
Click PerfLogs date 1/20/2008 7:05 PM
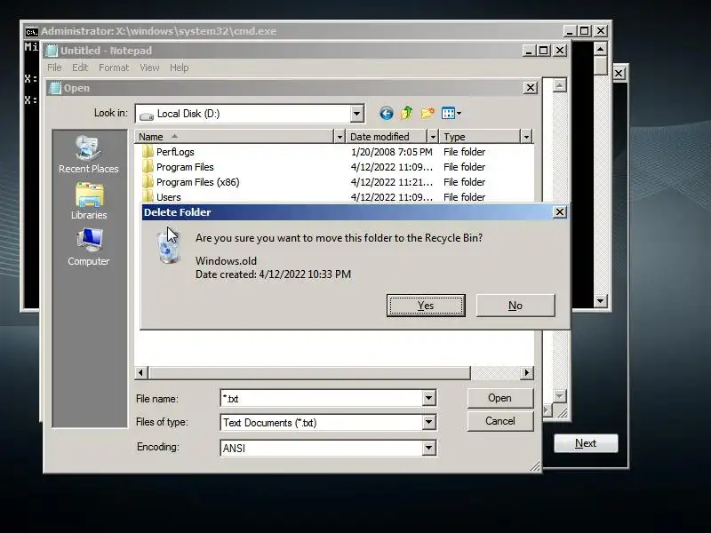point(391,152)
